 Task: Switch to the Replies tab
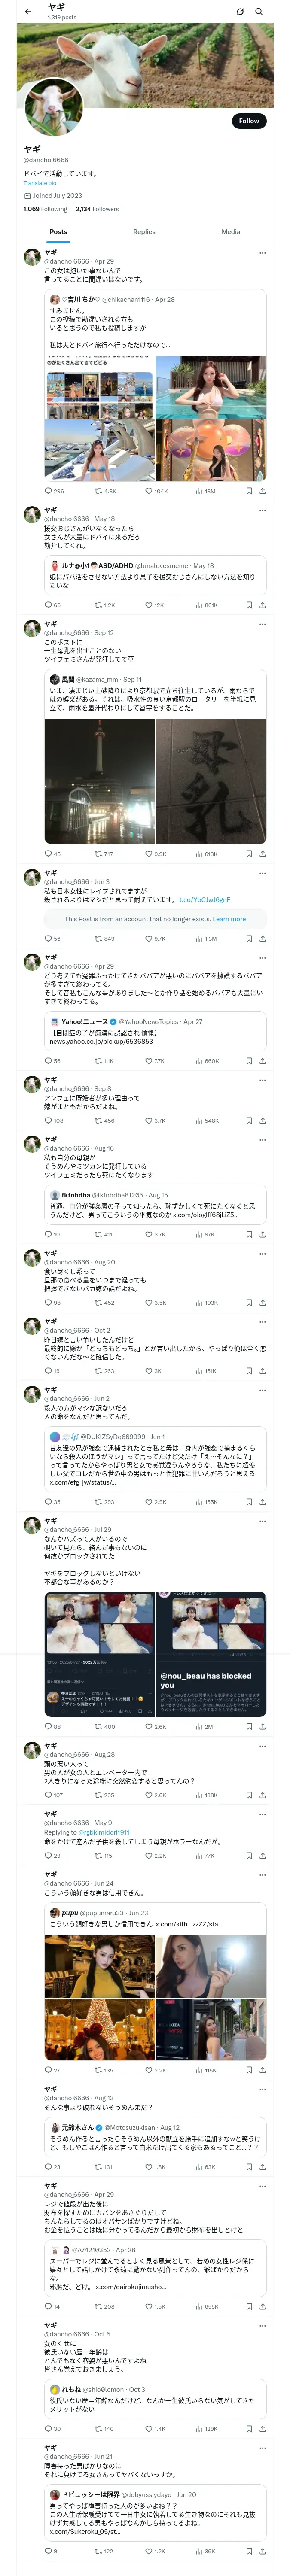tap(144, 232)
